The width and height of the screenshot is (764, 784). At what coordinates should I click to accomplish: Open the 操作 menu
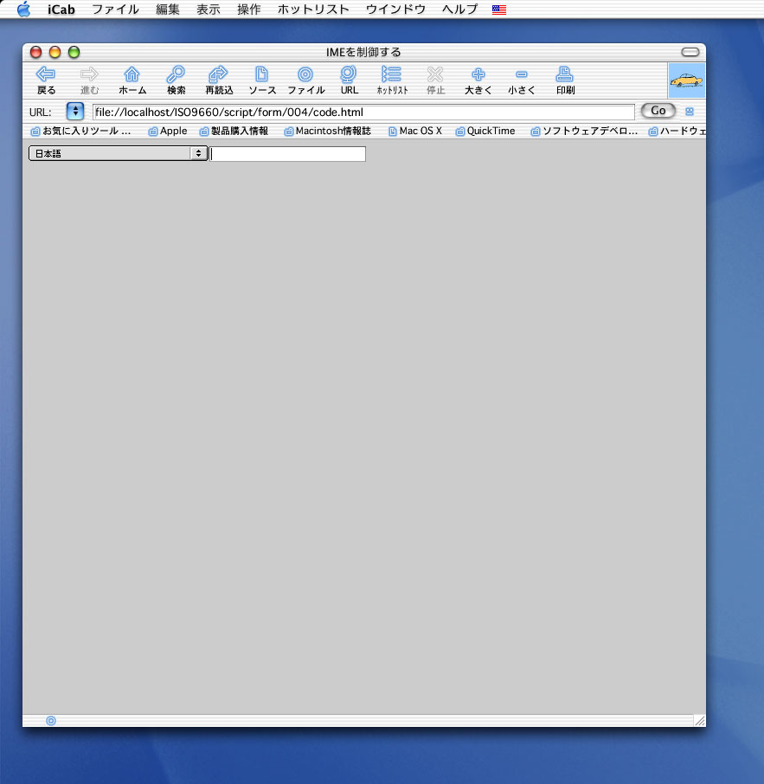tap(248, 10)
